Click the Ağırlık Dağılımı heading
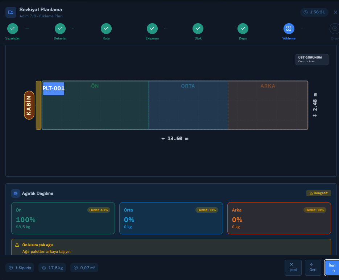Image resolution: width=339 pixels, height=280 pixels. tap(37, 193)
